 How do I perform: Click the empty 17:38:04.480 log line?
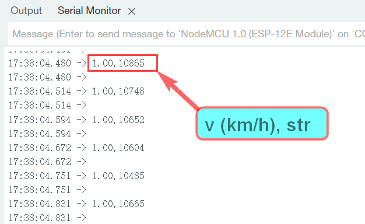pos(47,78)
